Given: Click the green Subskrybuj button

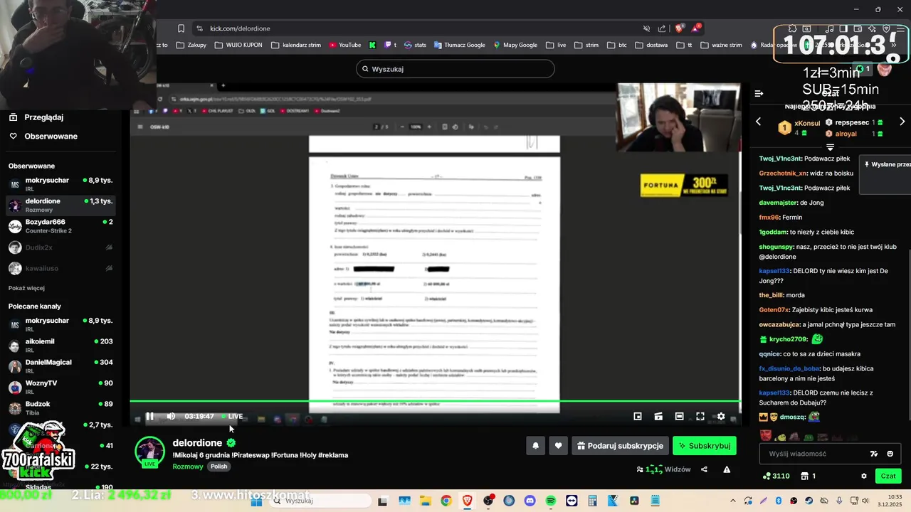Looking at the screenshot, I should pyautogui.click(x=705, y=446).
